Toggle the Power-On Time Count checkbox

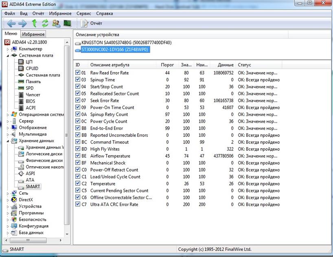coord(78,107)
